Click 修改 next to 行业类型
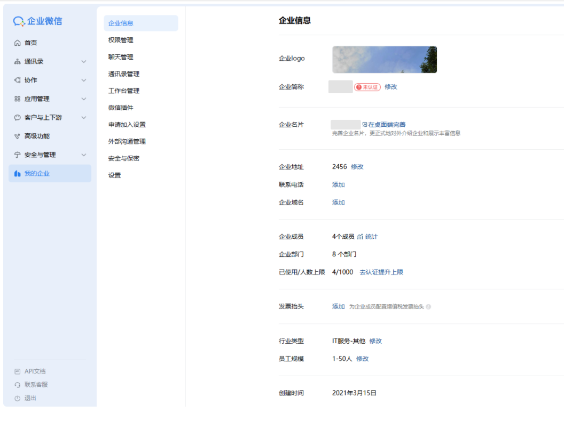564x421 pixels. point(375,341)
